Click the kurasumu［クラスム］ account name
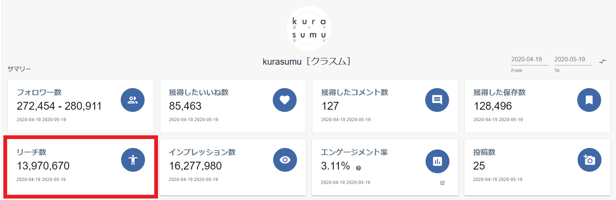The height and width of the screenshot is (200, 616). pyautogui.click(x=306, y=61)
